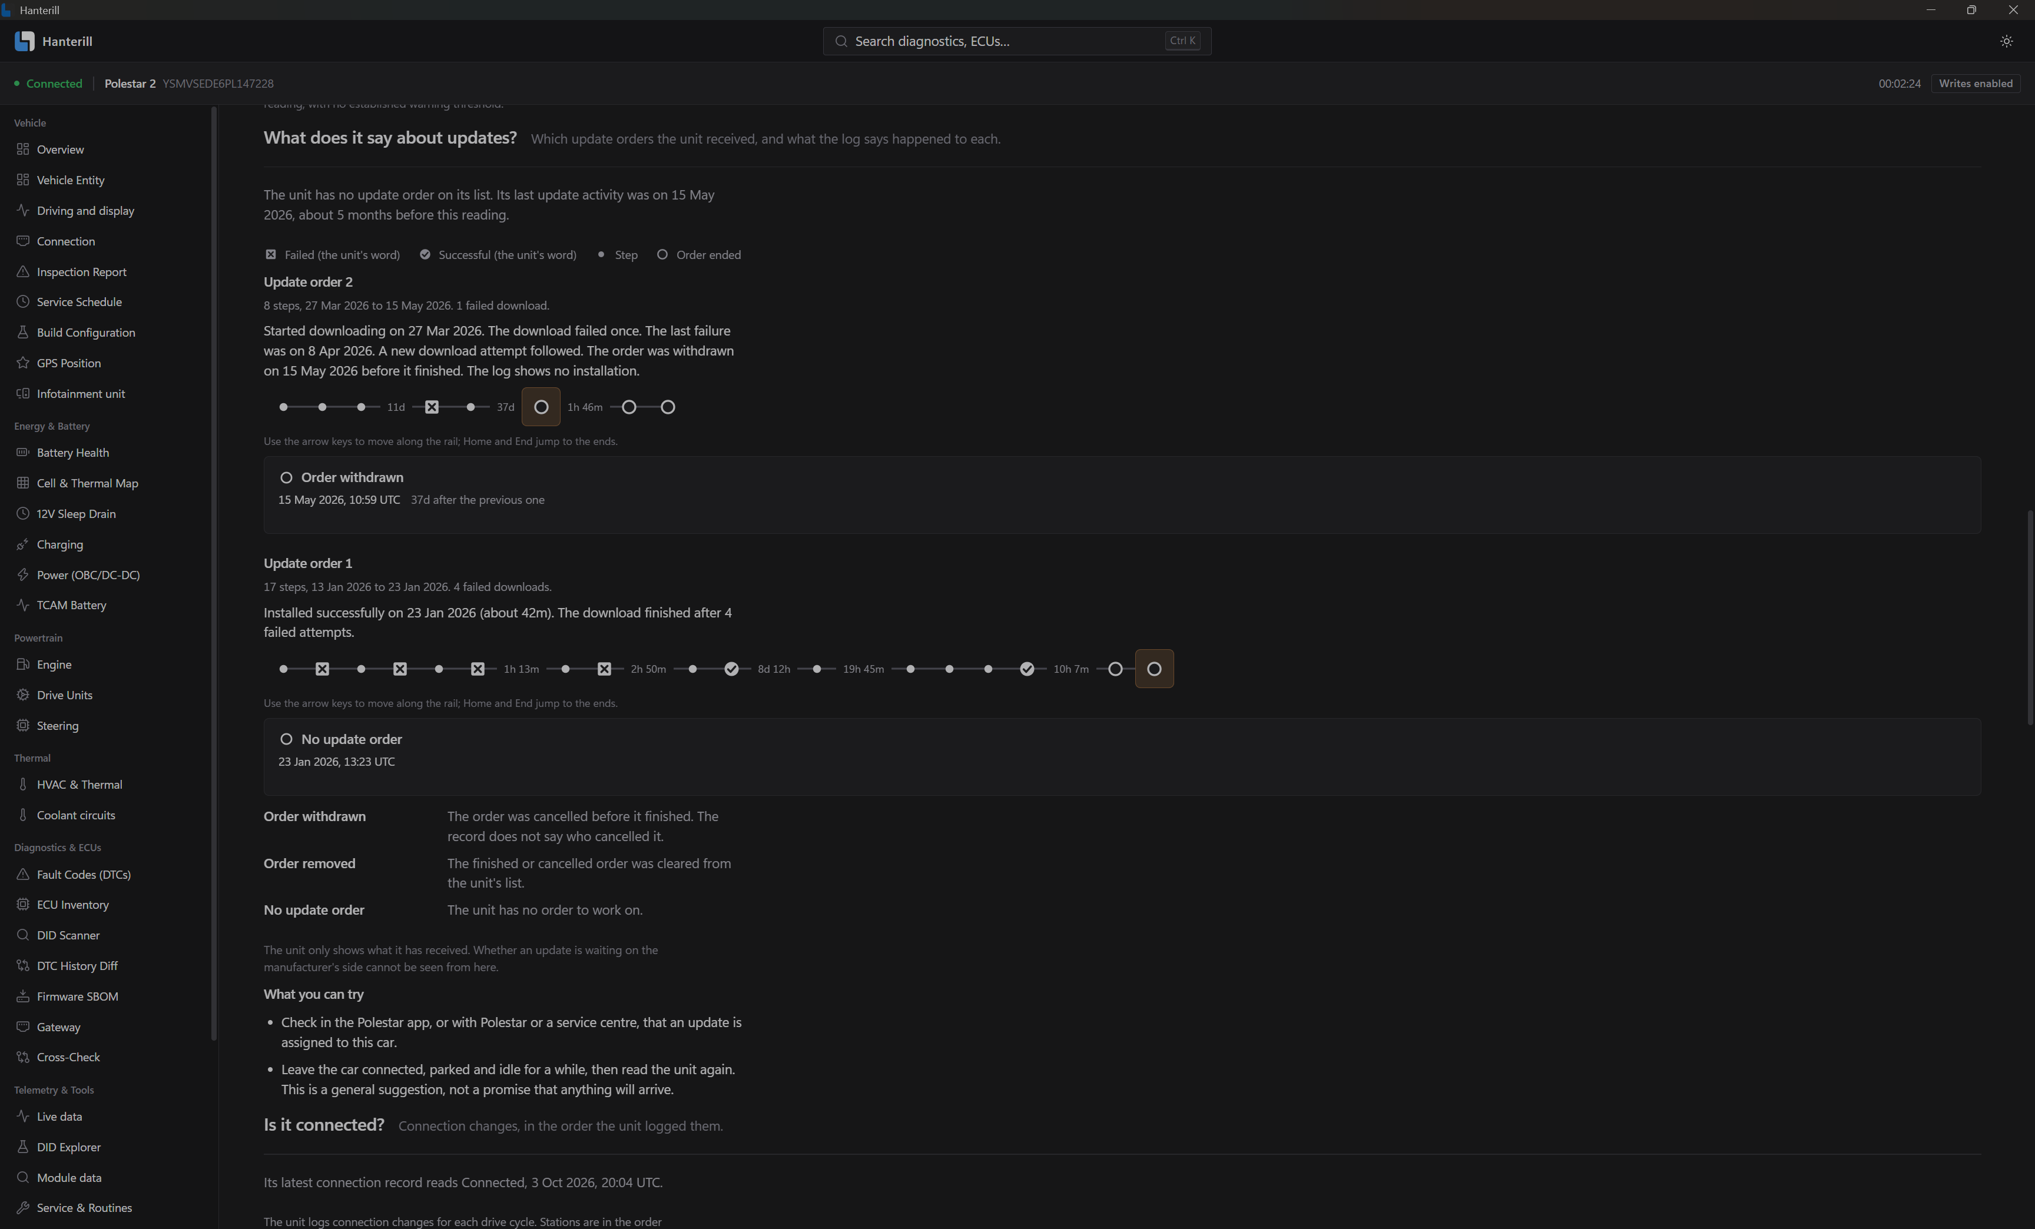Select the failed download marker on Update order 2 rail
2035x1229 pixels.
tap(432, 407)
